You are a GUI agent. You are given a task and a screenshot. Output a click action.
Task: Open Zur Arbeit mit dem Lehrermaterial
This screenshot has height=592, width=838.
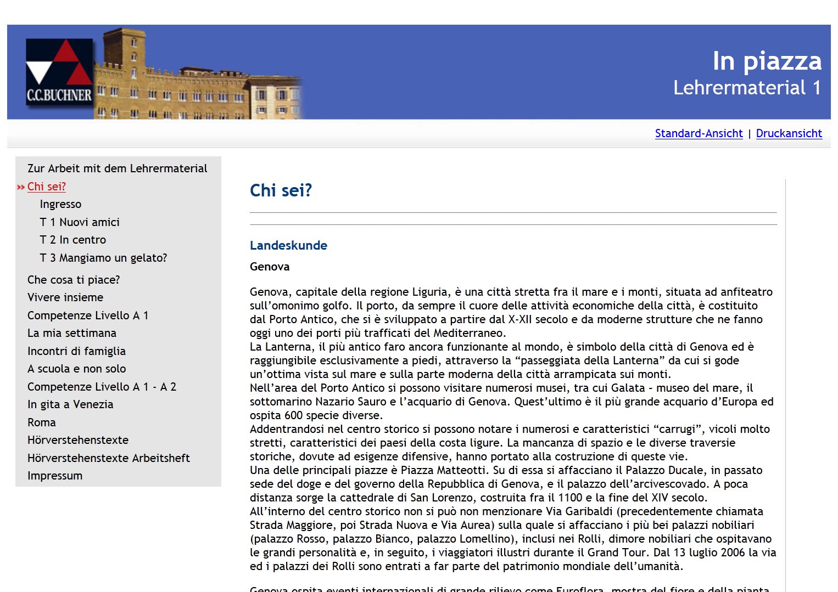coord(117,168)
